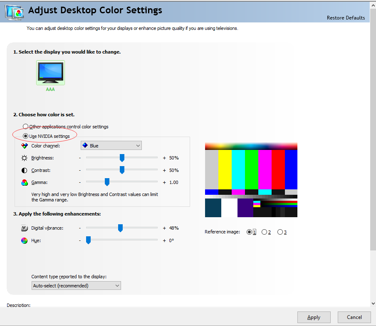Viewport: 376px width, 326px height.
Task: Click the Hue color wheel icon
Action: [25, 240]
